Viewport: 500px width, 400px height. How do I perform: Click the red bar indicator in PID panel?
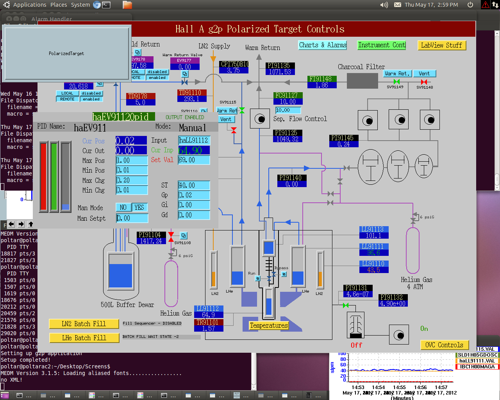(x=43, y=177)
